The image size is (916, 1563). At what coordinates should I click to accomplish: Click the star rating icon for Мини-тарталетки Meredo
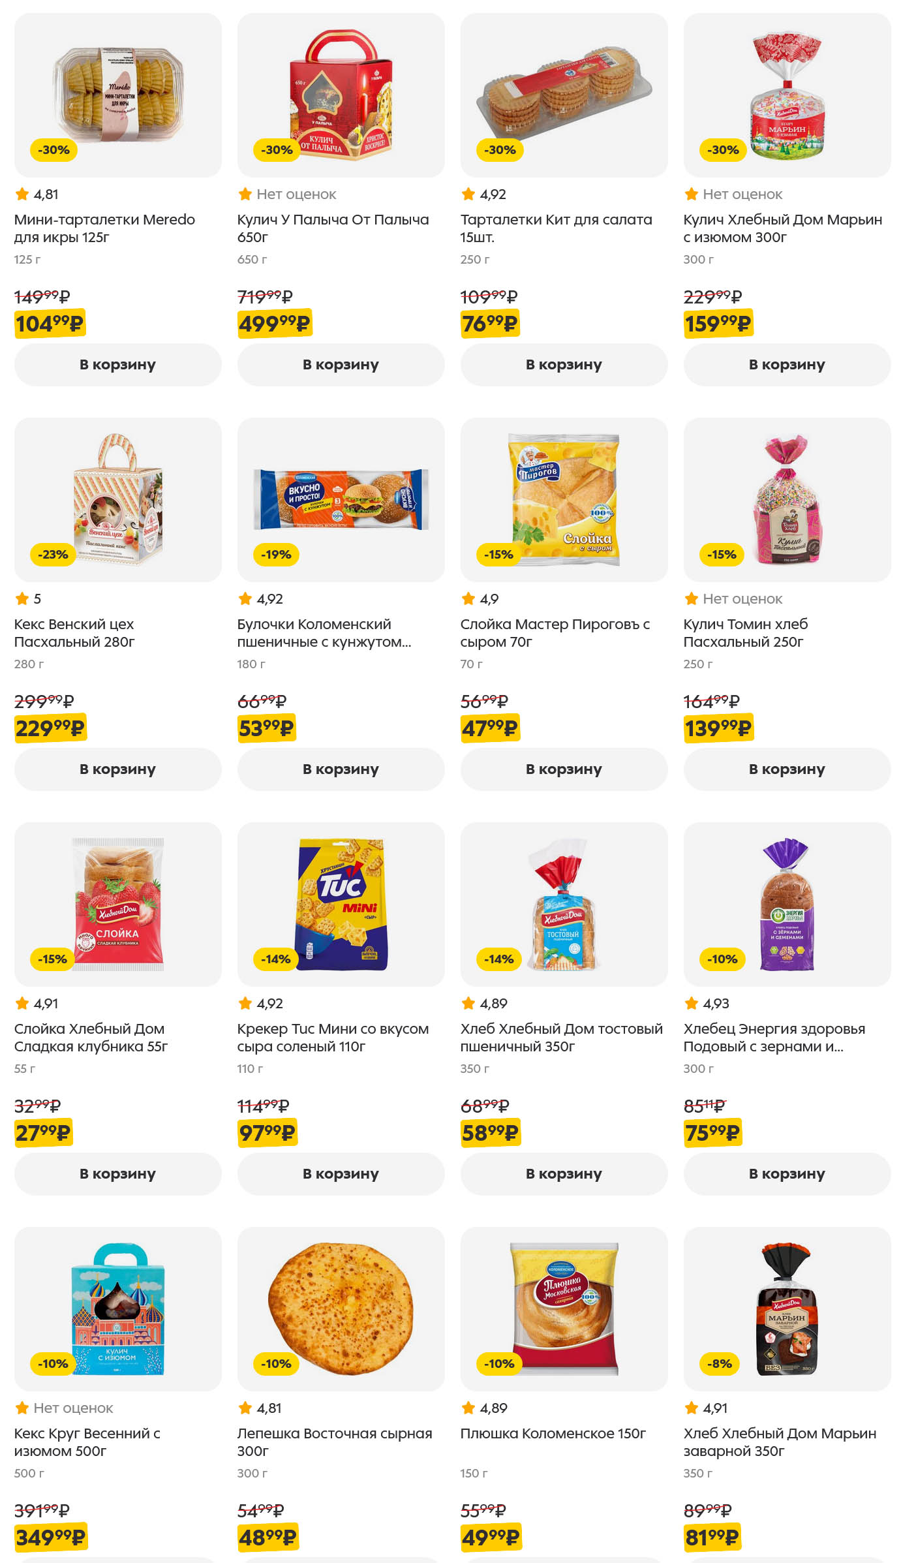[x=22, y=194]
